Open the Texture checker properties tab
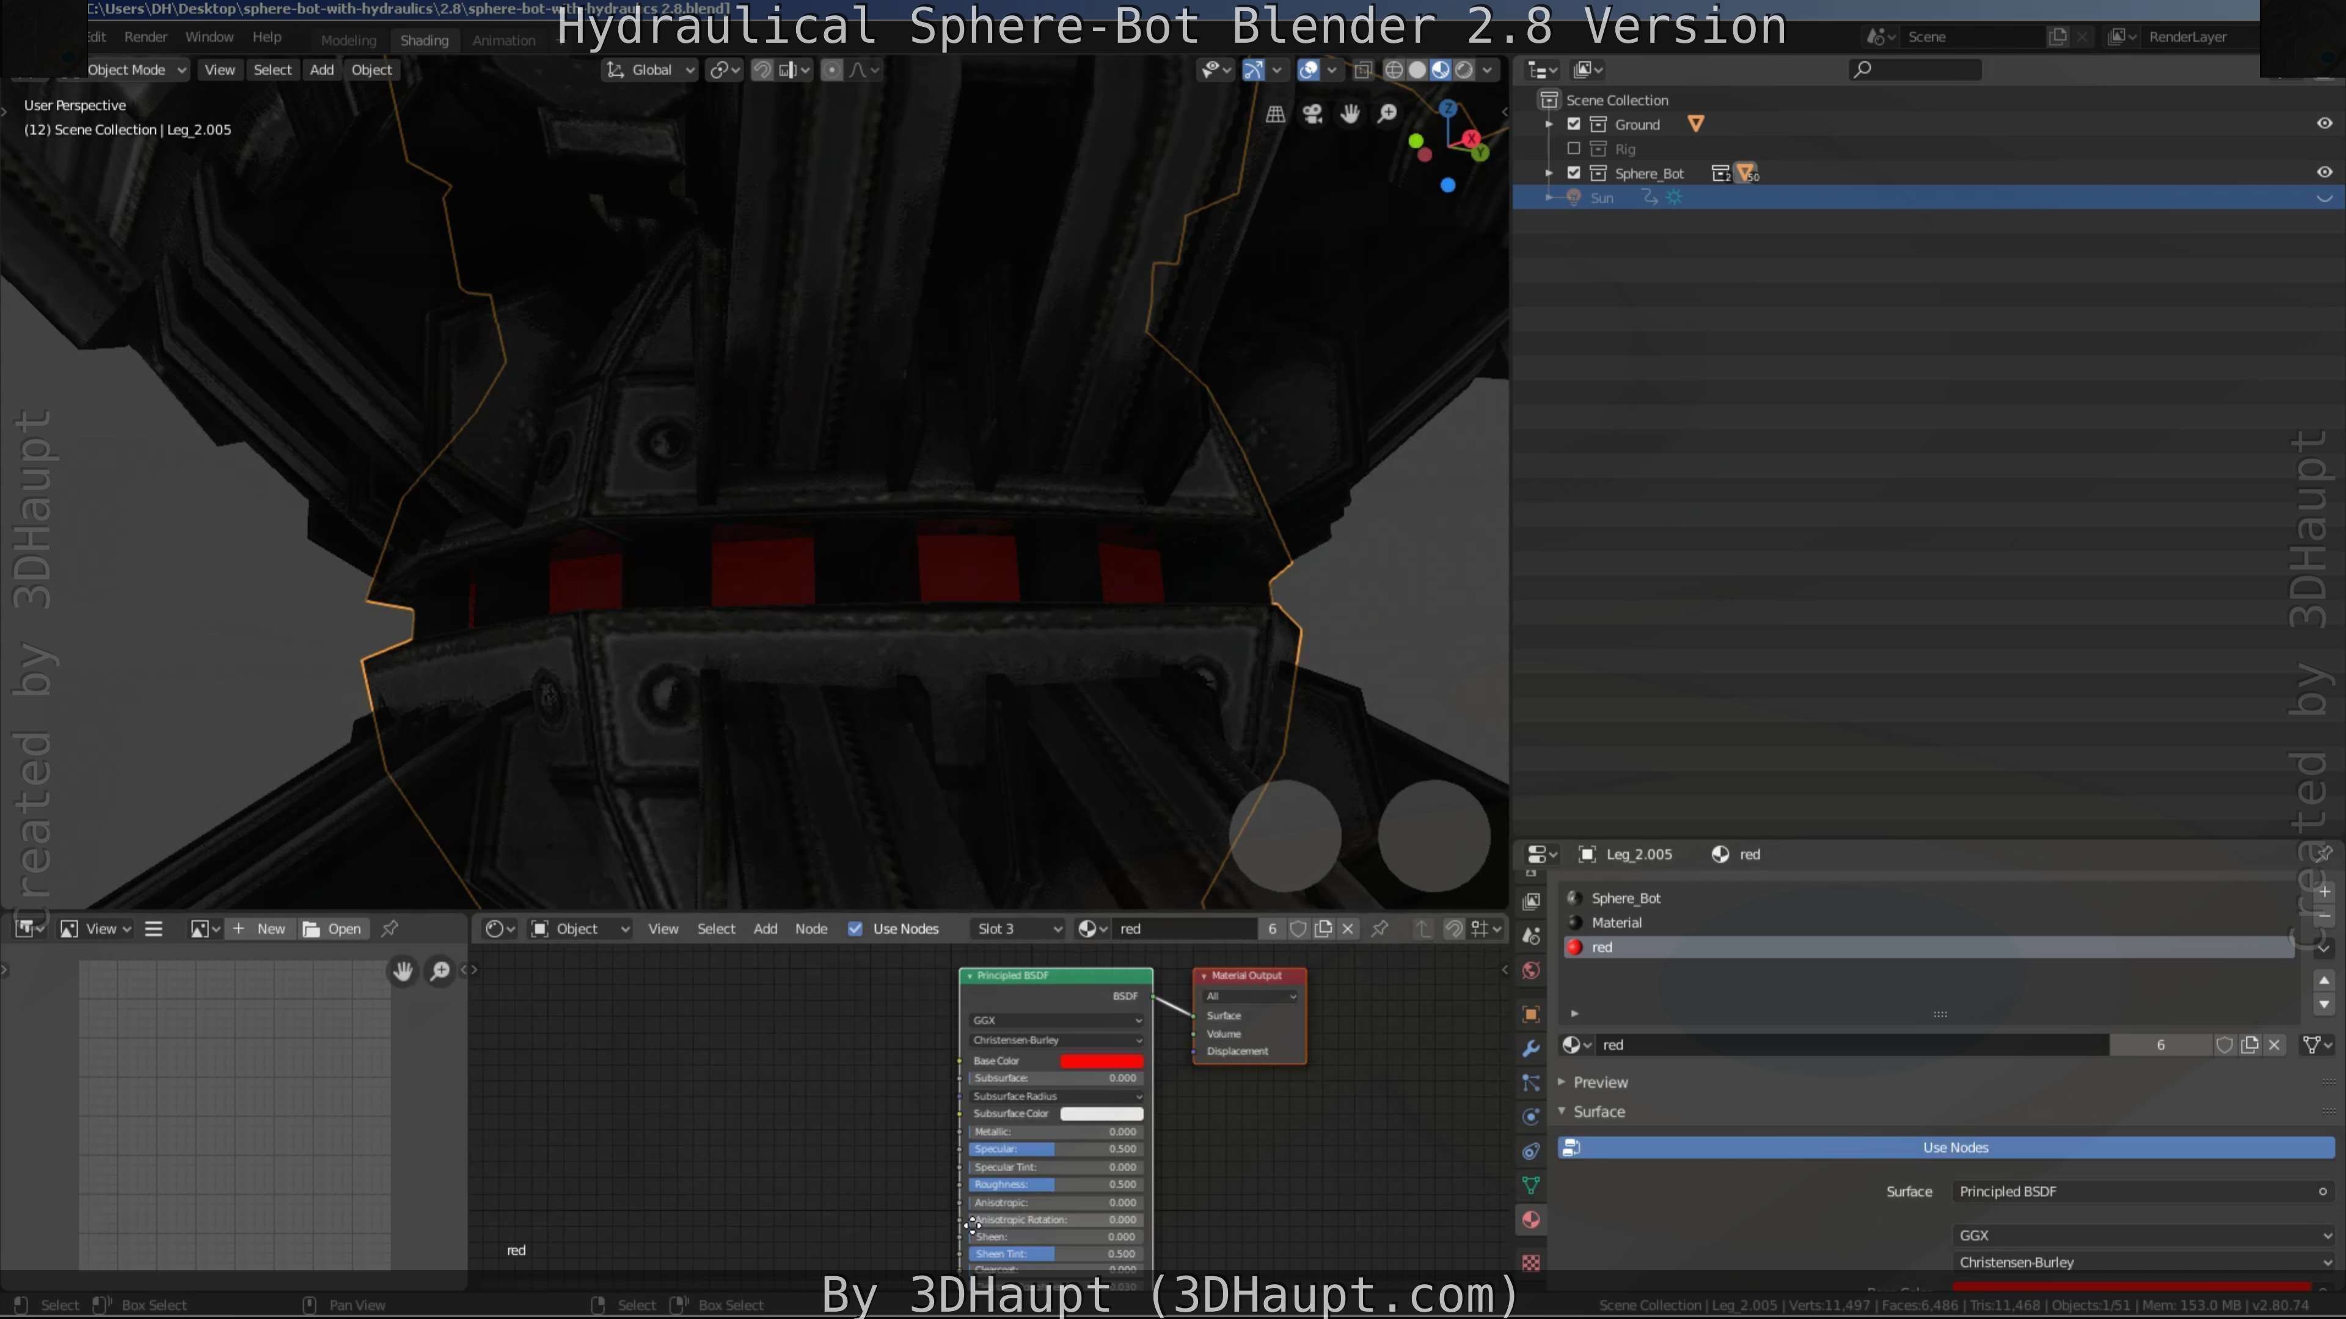Screen dimensions: 2346x1319 pos(1531,1263)
